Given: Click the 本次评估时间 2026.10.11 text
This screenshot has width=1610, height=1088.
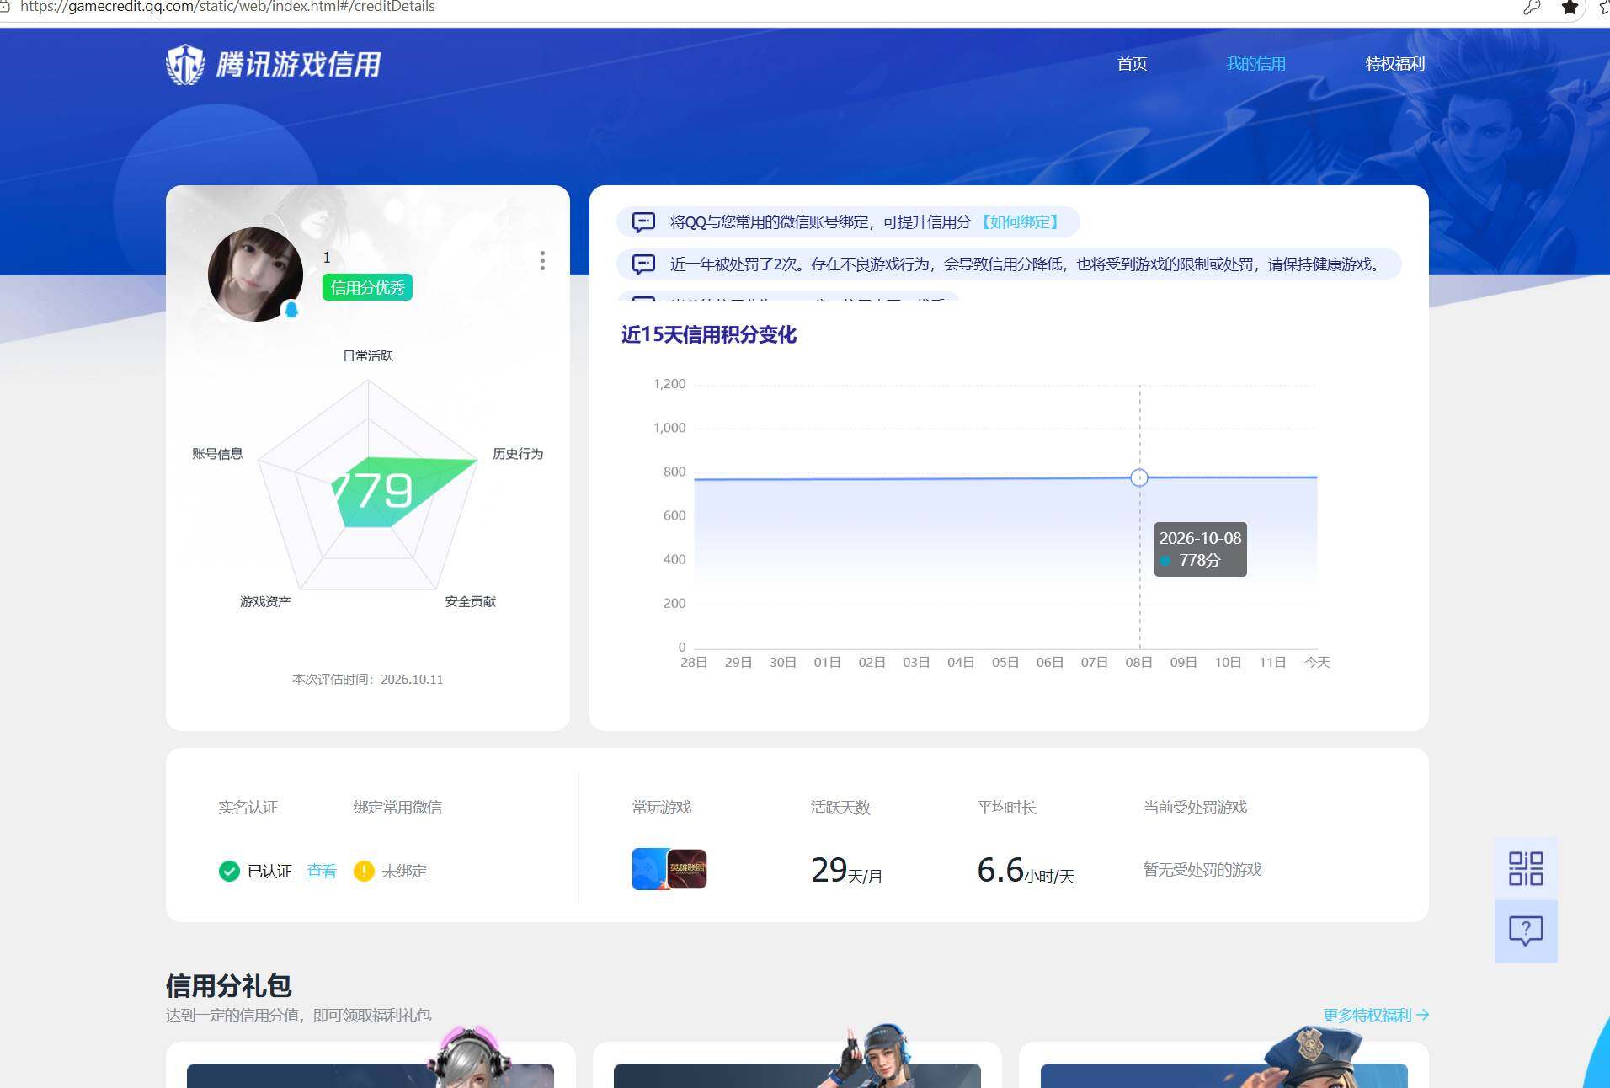Looking at the screenshot, I should point(367,680).
